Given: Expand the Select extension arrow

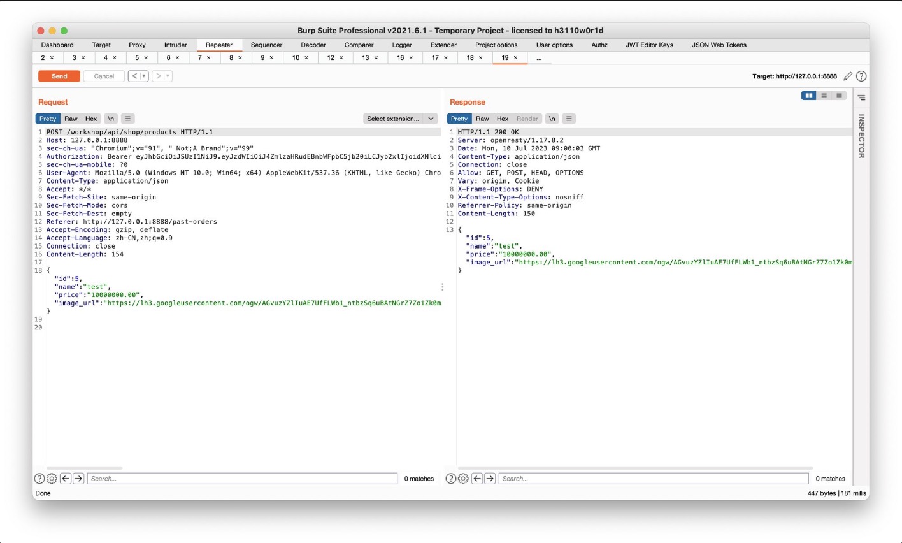Looking at the screenshot, I should point(431,119).
